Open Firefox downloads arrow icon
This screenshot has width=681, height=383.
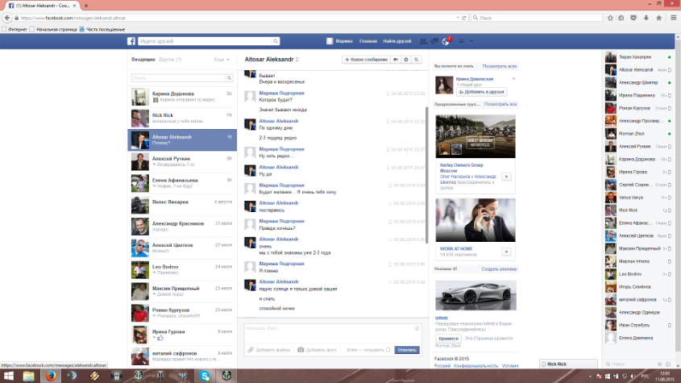646,18
